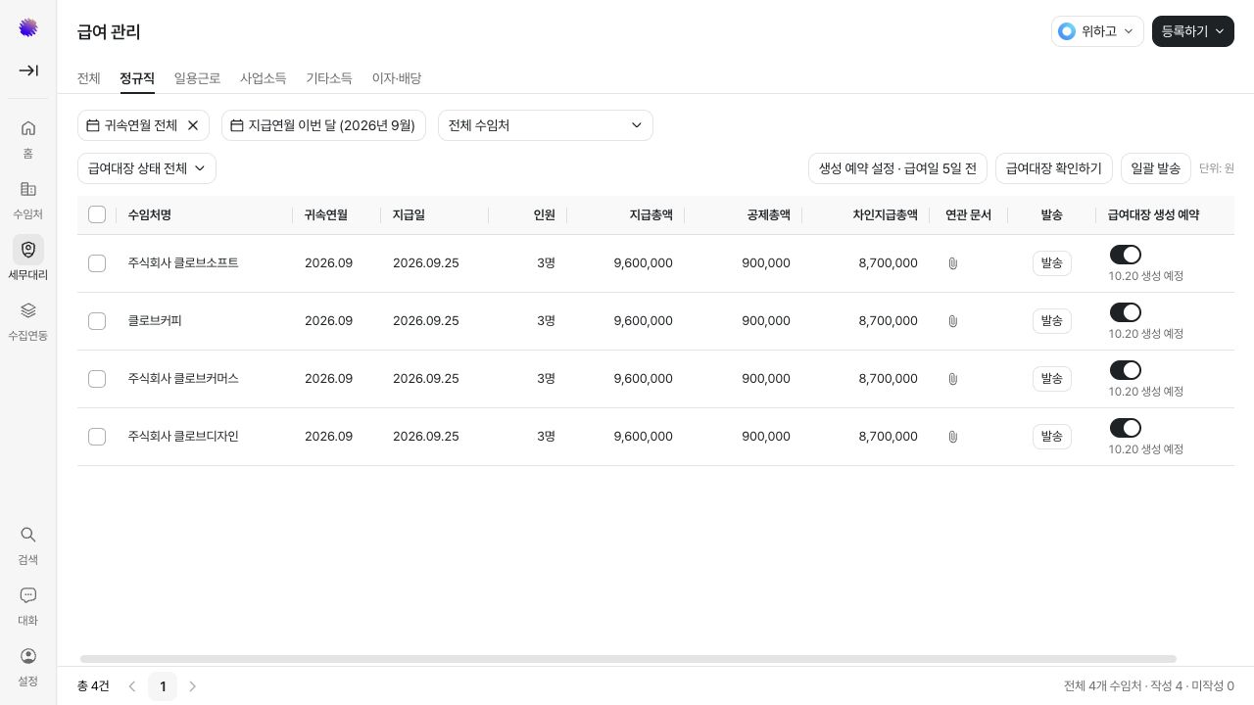Open the 등록하기 dropdown button
1254x705 pixels.
pos(1193,31)
